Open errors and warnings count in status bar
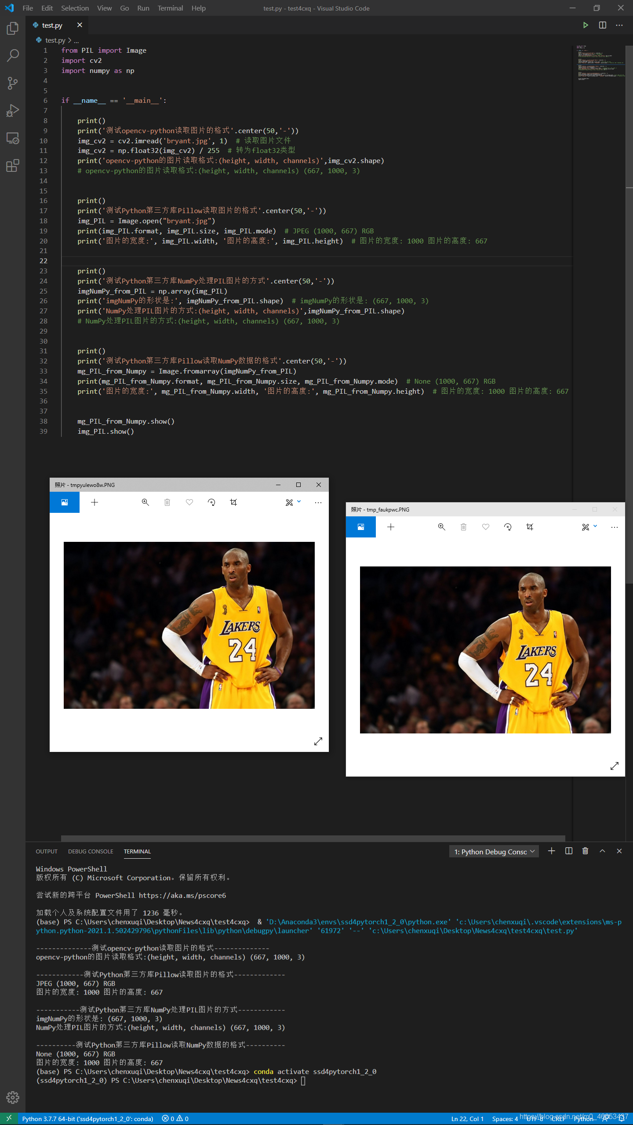 coord(175,1119)
